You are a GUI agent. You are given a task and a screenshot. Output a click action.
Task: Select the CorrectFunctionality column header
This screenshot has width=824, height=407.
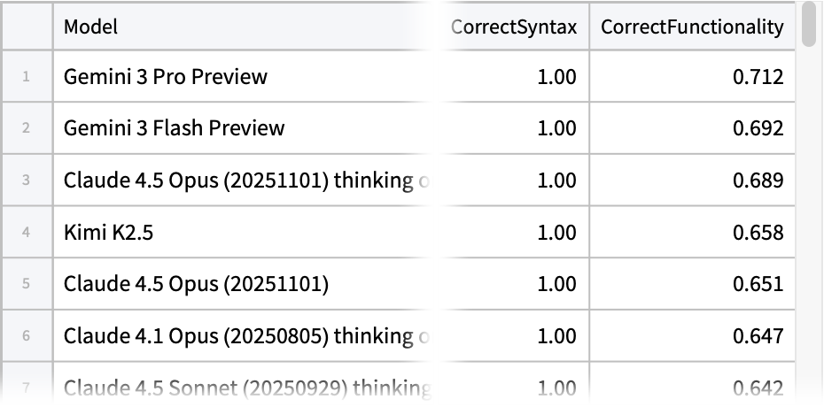pyautogui.click(x=692, y=27)
